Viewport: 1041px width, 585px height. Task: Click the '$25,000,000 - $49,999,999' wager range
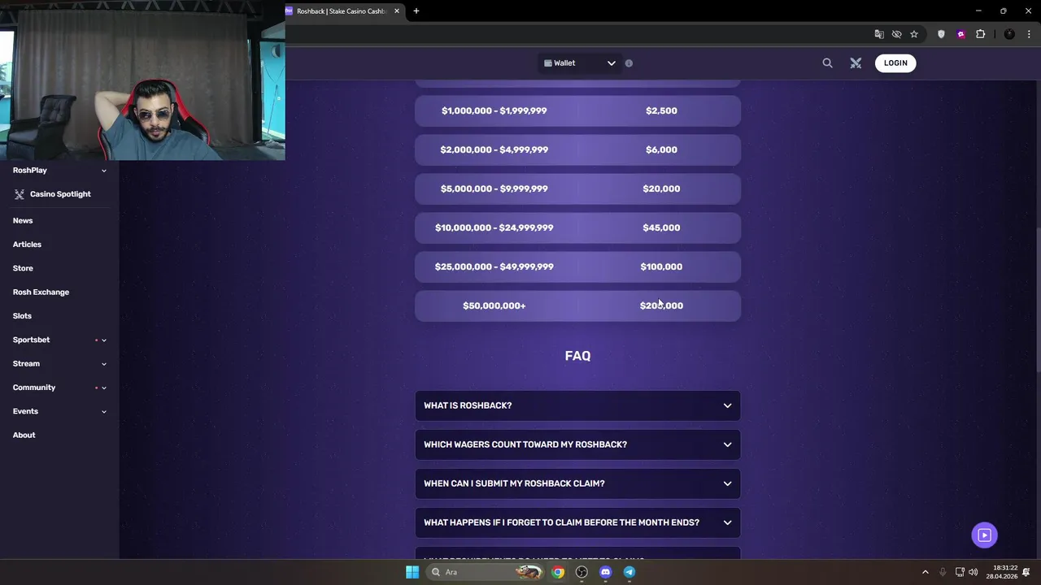[x=494, y=266]
